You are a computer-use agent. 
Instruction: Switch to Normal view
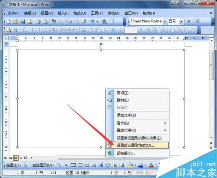coord(6,158)
